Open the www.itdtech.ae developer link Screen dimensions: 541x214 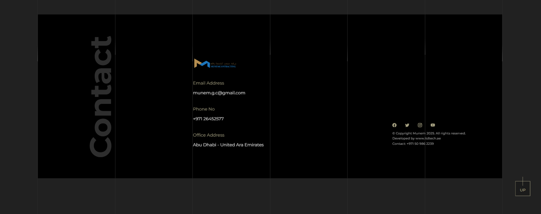(428, 138)
